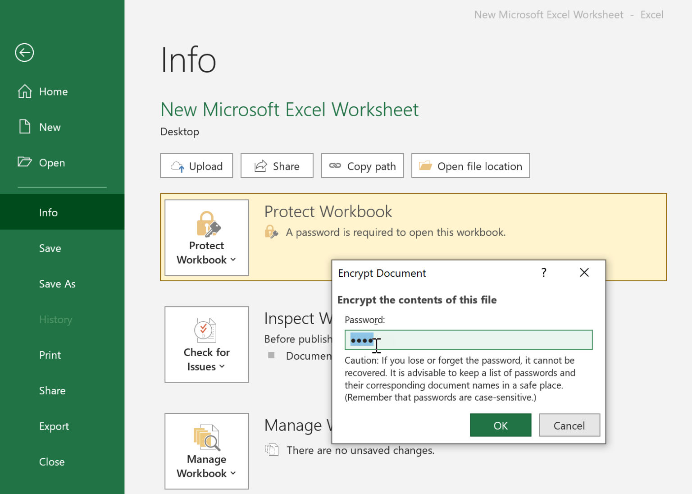Image resolution: width=692 pixels, height=494 pixels.
Task: Click the Upload button
Action: (x=196, y=166)
